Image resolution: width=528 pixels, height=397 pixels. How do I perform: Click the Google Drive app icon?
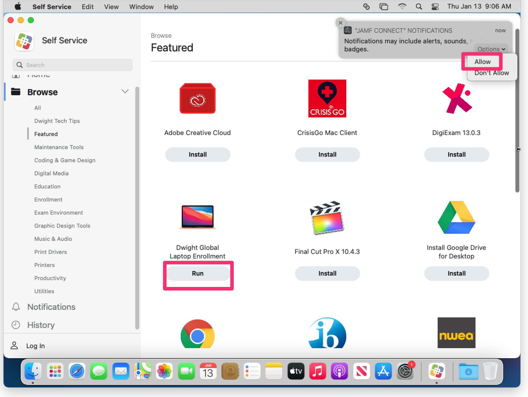(456, 218)
